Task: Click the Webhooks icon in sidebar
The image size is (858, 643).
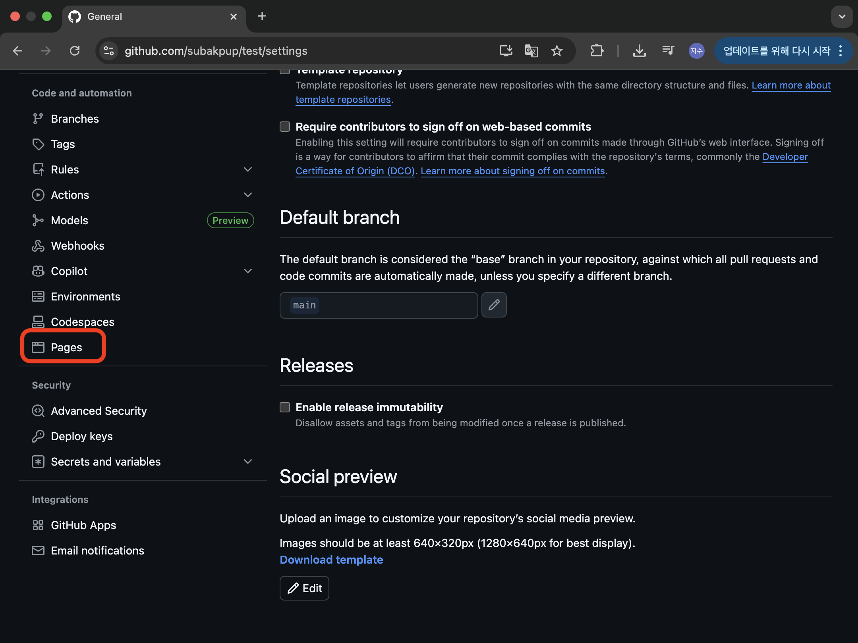Action: 38,246
